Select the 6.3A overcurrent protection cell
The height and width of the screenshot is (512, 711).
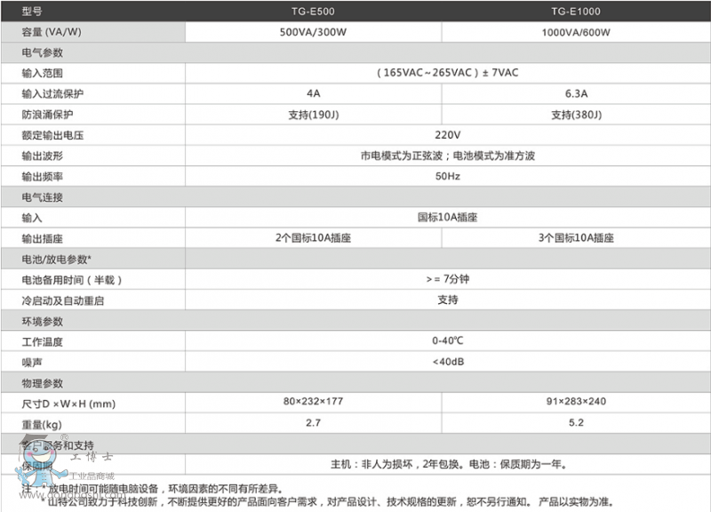coord(576,93)
